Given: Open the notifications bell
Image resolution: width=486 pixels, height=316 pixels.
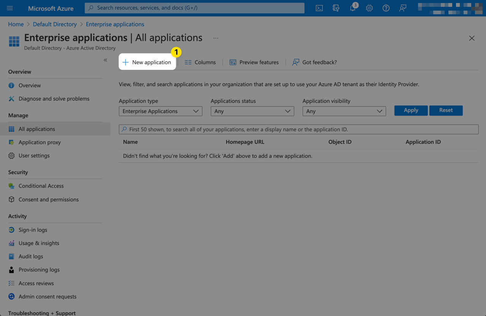Looking at the screenshot, I should (353, 8).
